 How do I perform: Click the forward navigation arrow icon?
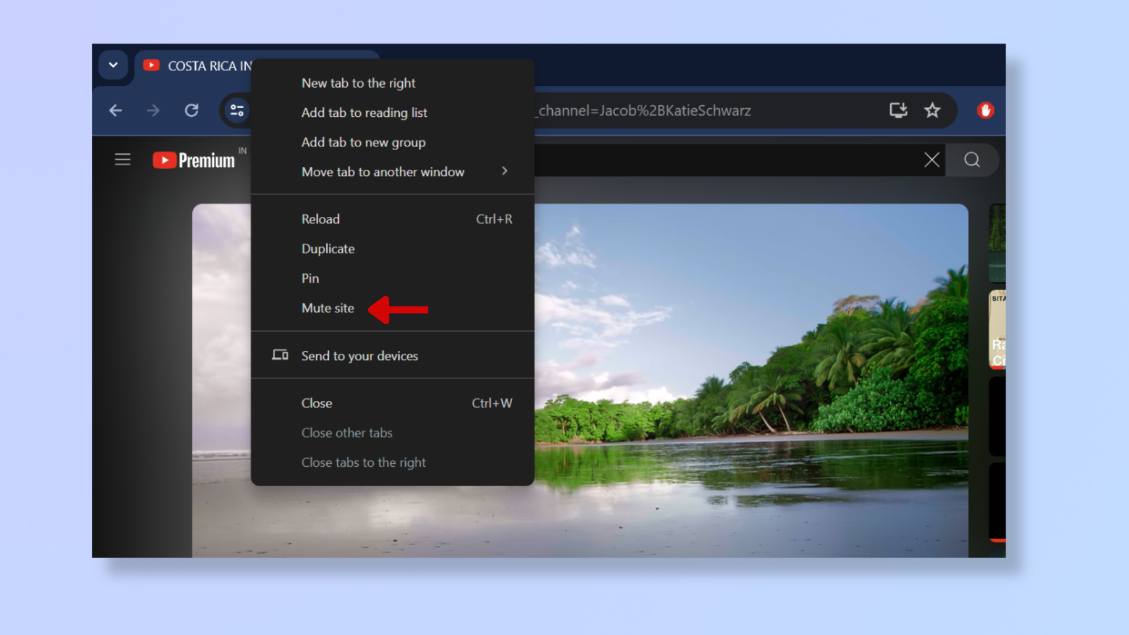click(153, 110)
